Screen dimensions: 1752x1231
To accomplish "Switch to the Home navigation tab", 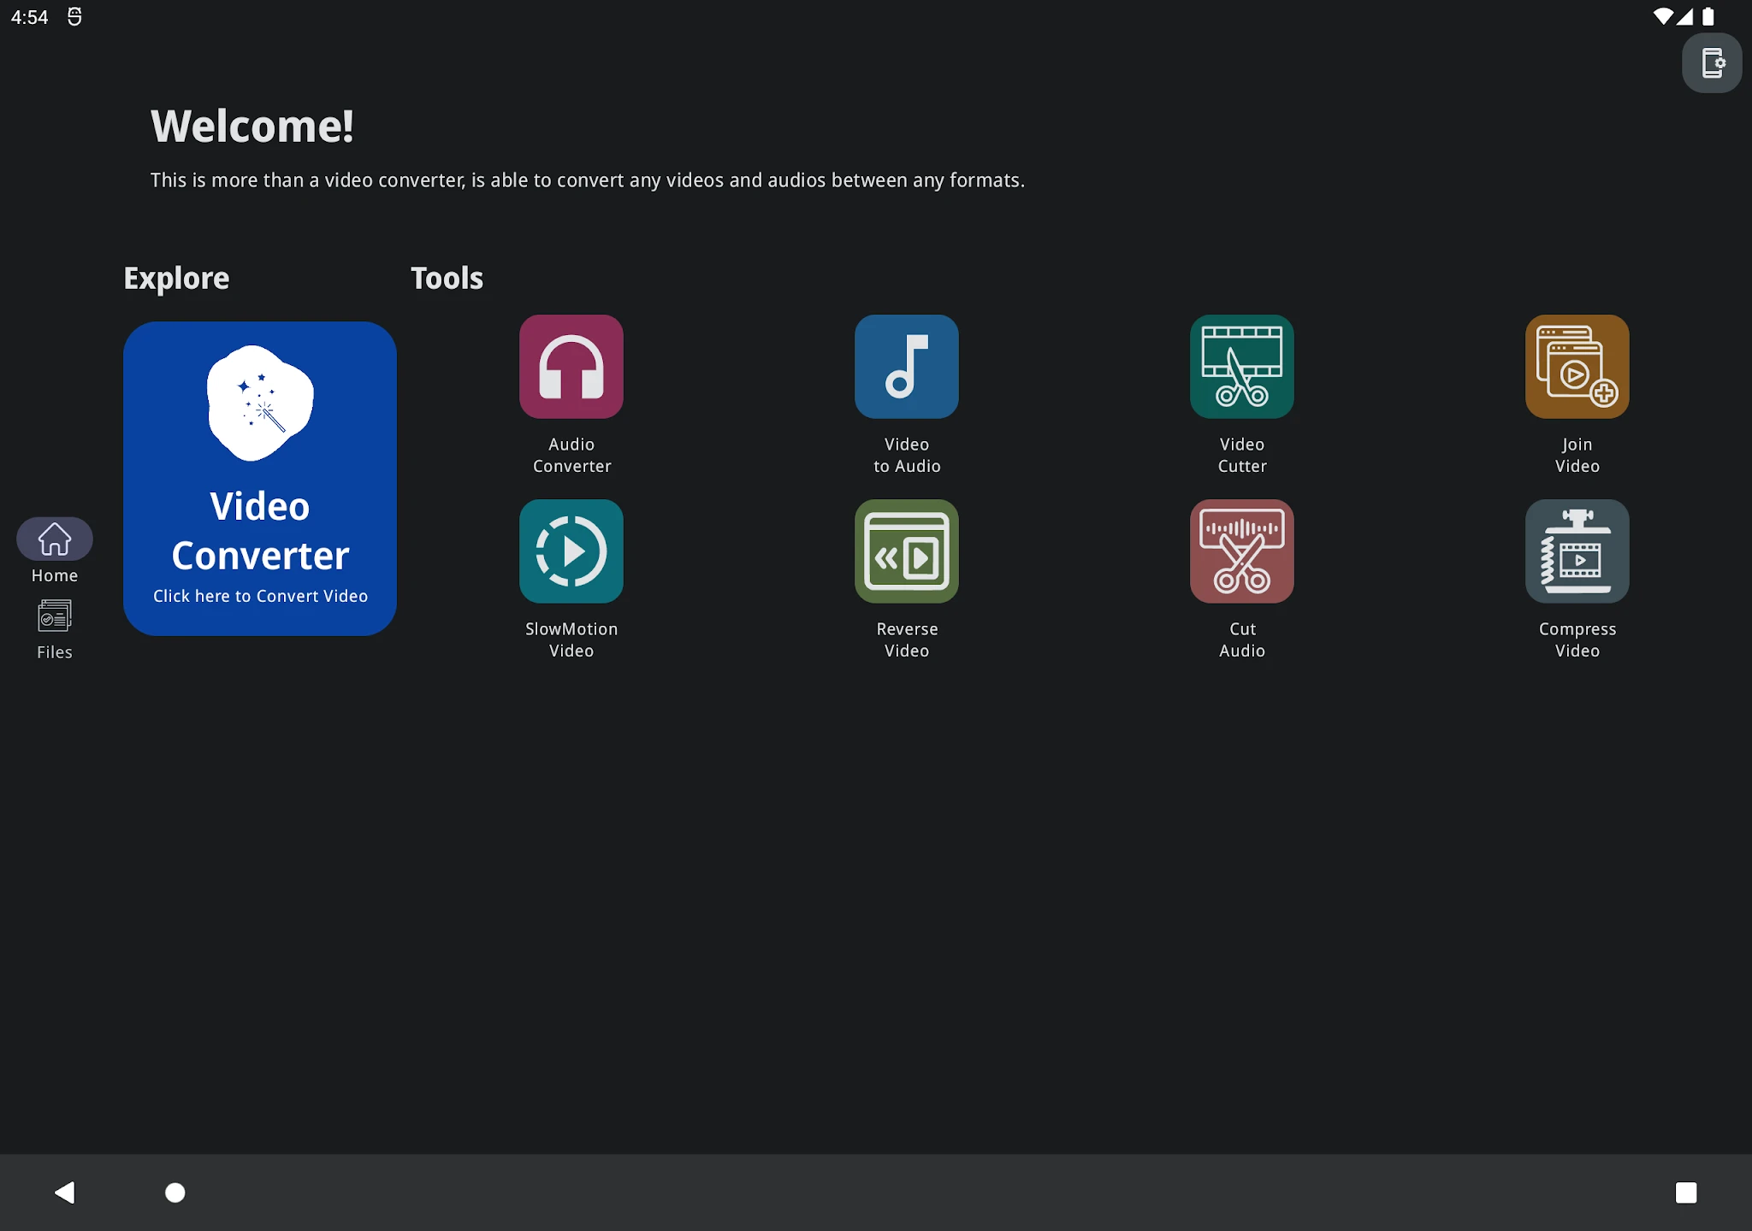I will point(55,551).
